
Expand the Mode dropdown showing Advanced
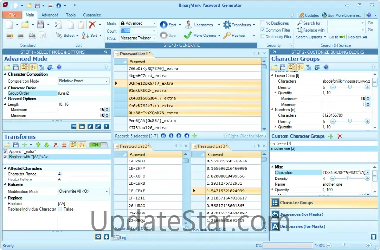pyautogui.click(x=154, y=23)
